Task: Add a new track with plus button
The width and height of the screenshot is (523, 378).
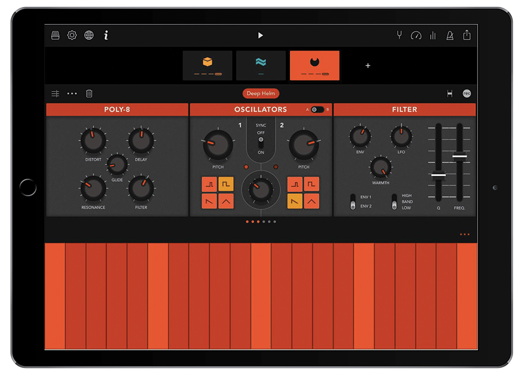Action: (x=368, y=66)
